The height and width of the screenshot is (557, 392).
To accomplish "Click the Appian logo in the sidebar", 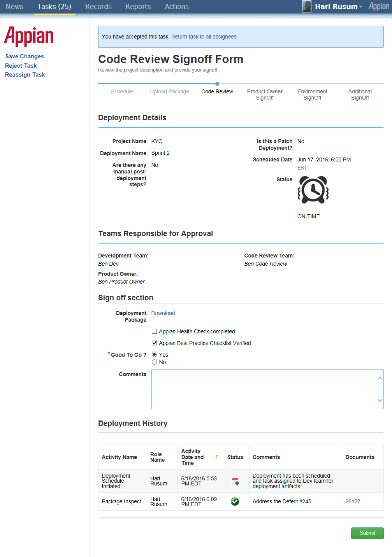I will pyautogui.click(x=29, y=37).
